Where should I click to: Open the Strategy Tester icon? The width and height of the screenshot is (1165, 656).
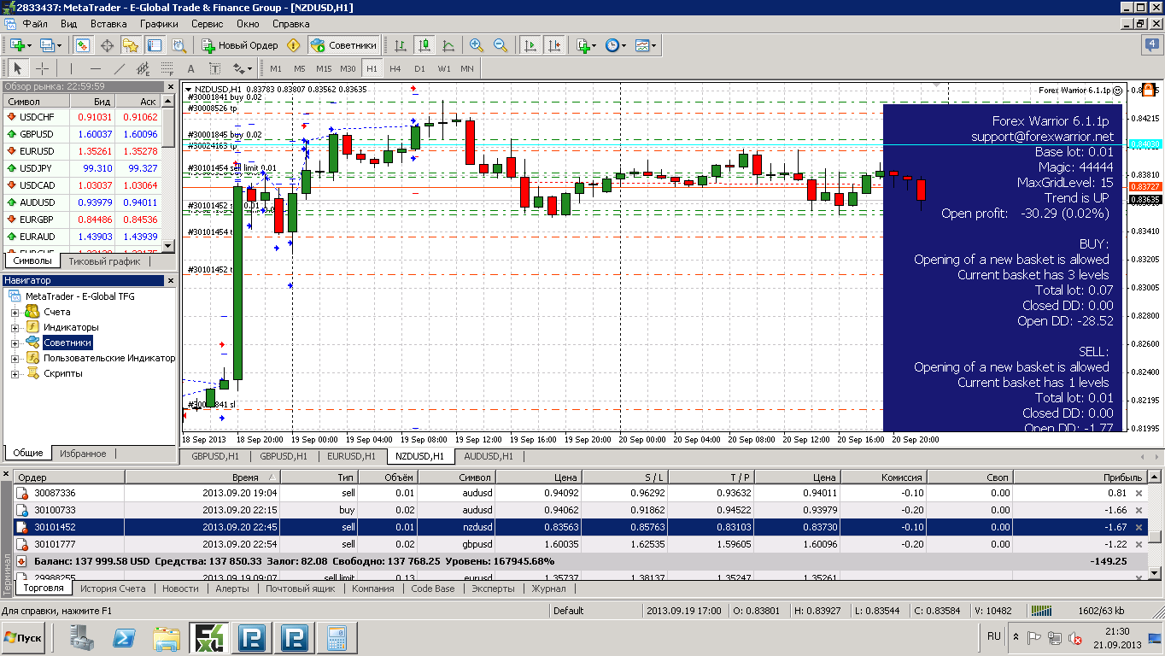coord(178,45)
